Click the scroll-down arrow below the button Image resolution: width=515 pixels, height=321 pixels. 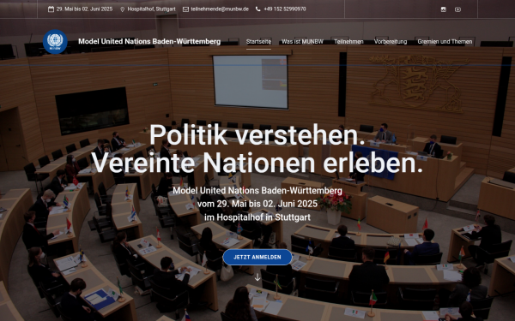pyautogui.click(x=257, y=277)
